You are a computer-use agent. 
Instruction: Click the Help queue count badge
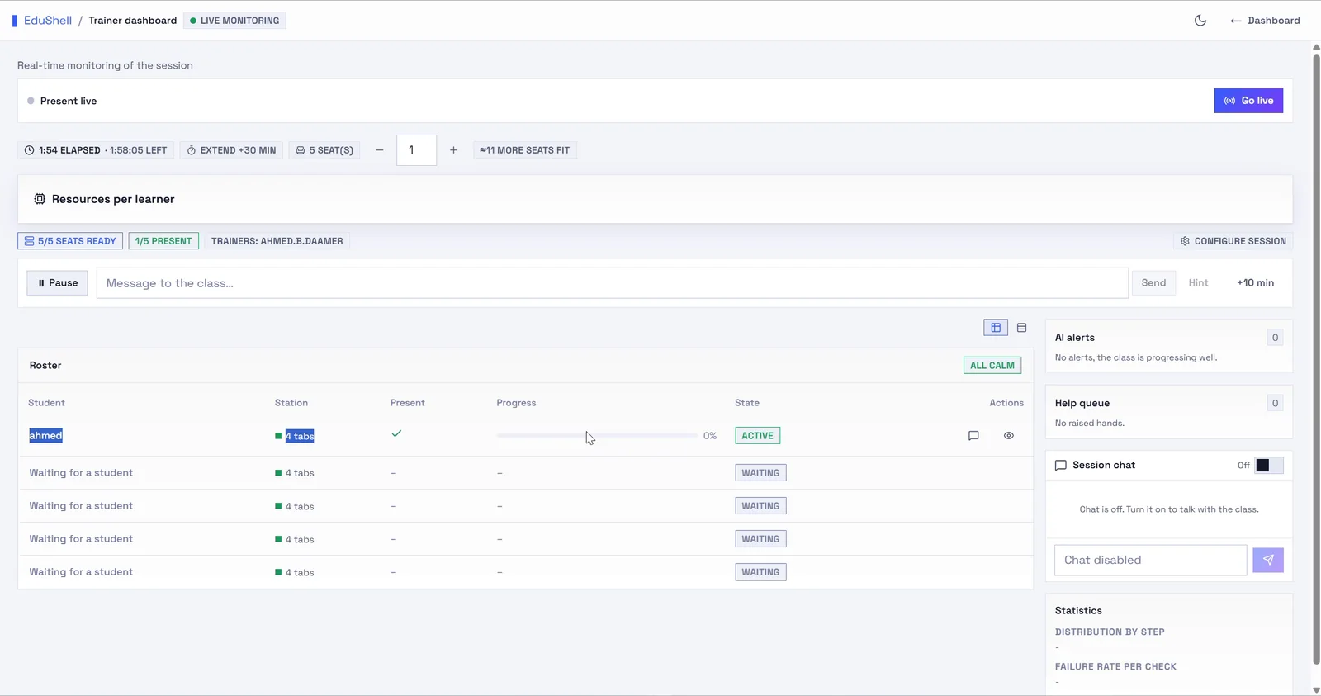tap(1275, 404)
